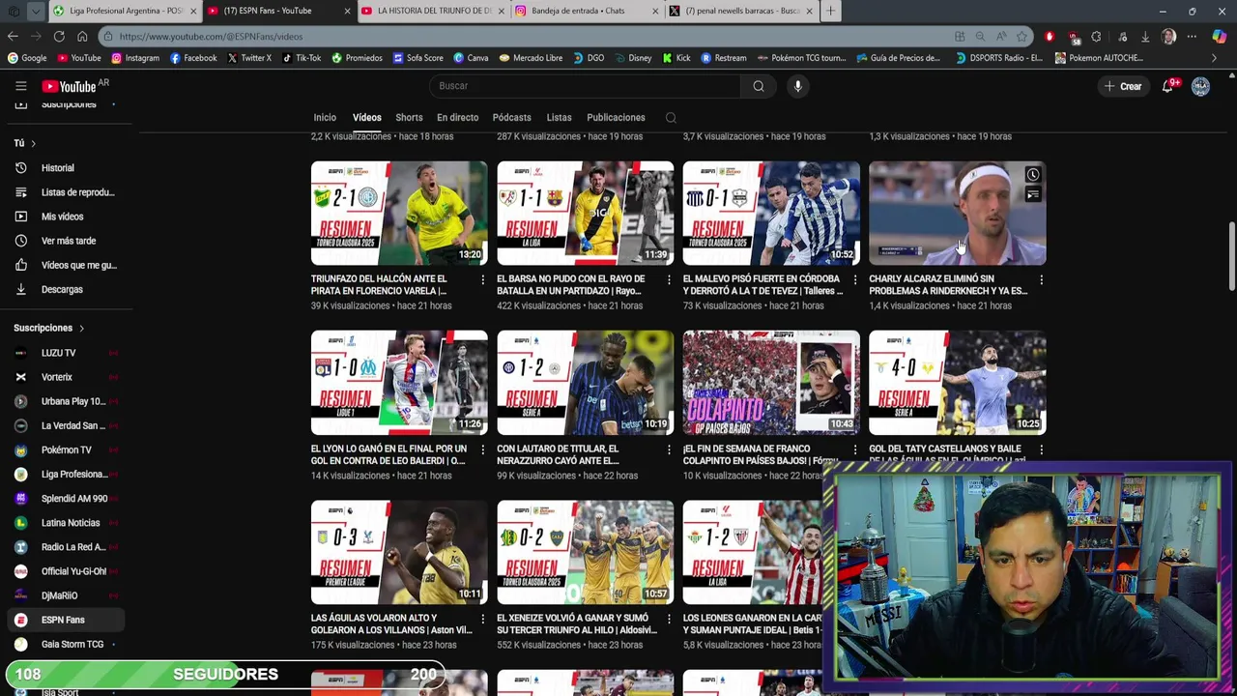Screen dimensions: 1237x696
Task: Play the 0-3 Las Águilas thumbnail
Action: 399,552
